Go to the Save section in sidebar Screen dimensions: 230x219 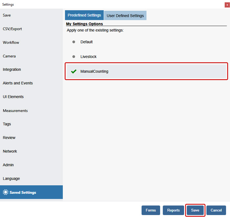(7, 15)
